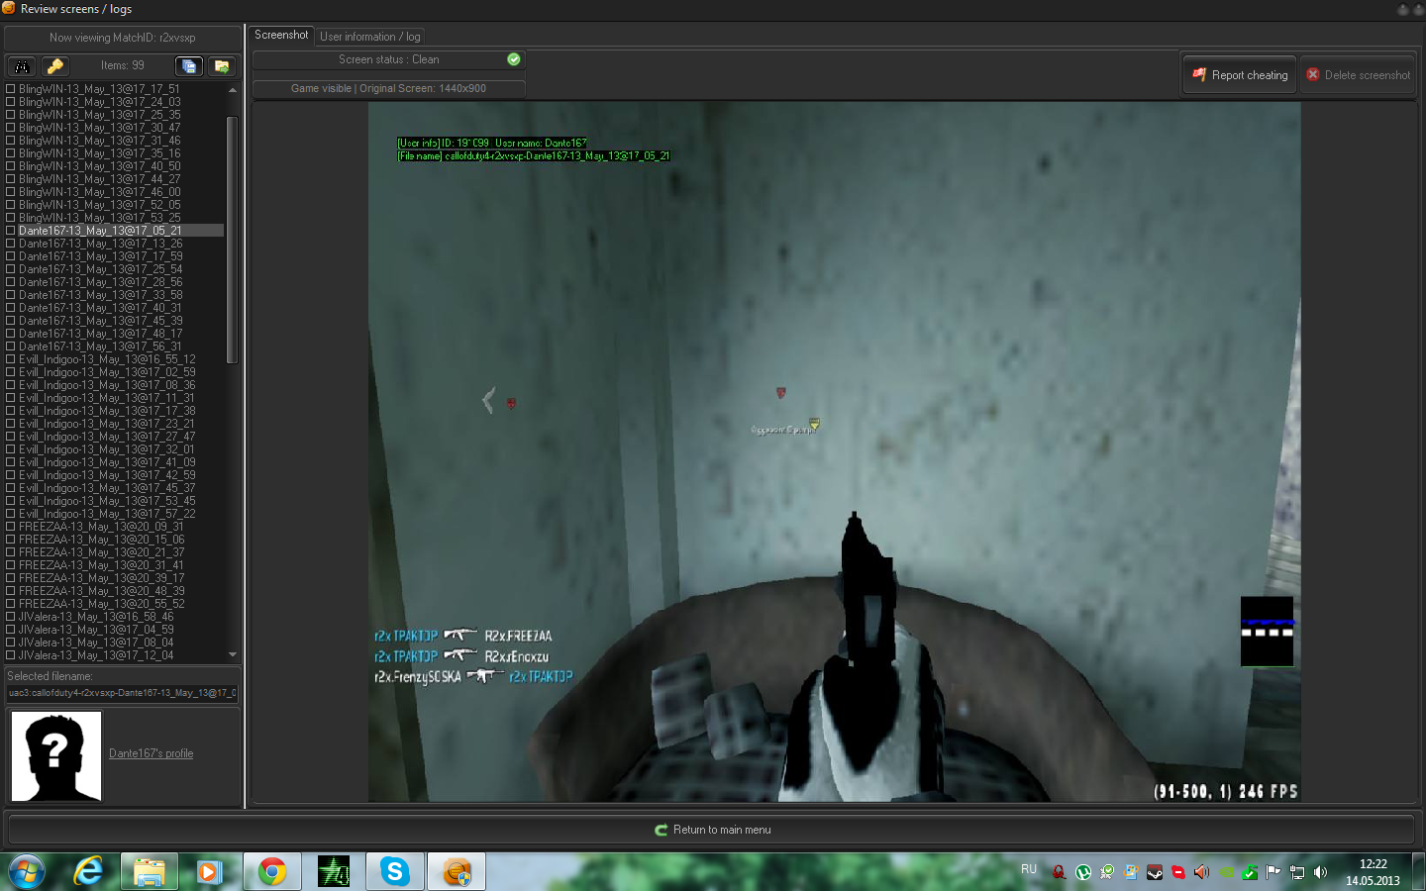This screenshot has height=891, width=1426.
Task: Click the Report cheating flag icon
Action: pyautogui.click(x=1199, y=75)
